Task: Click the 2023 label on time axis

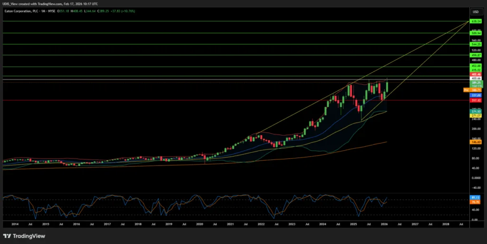Action: 292,224
